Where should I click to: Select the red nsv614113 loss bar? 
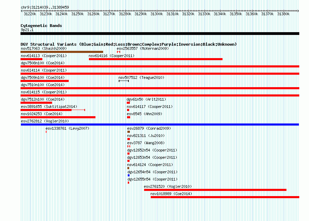click(x=31, y=59)
